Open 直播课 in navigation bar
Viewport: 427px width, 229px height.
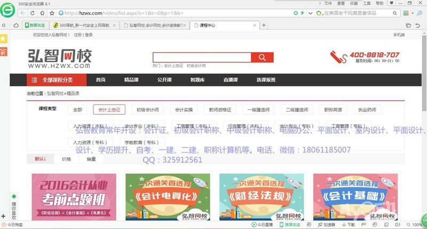[231, 80]
